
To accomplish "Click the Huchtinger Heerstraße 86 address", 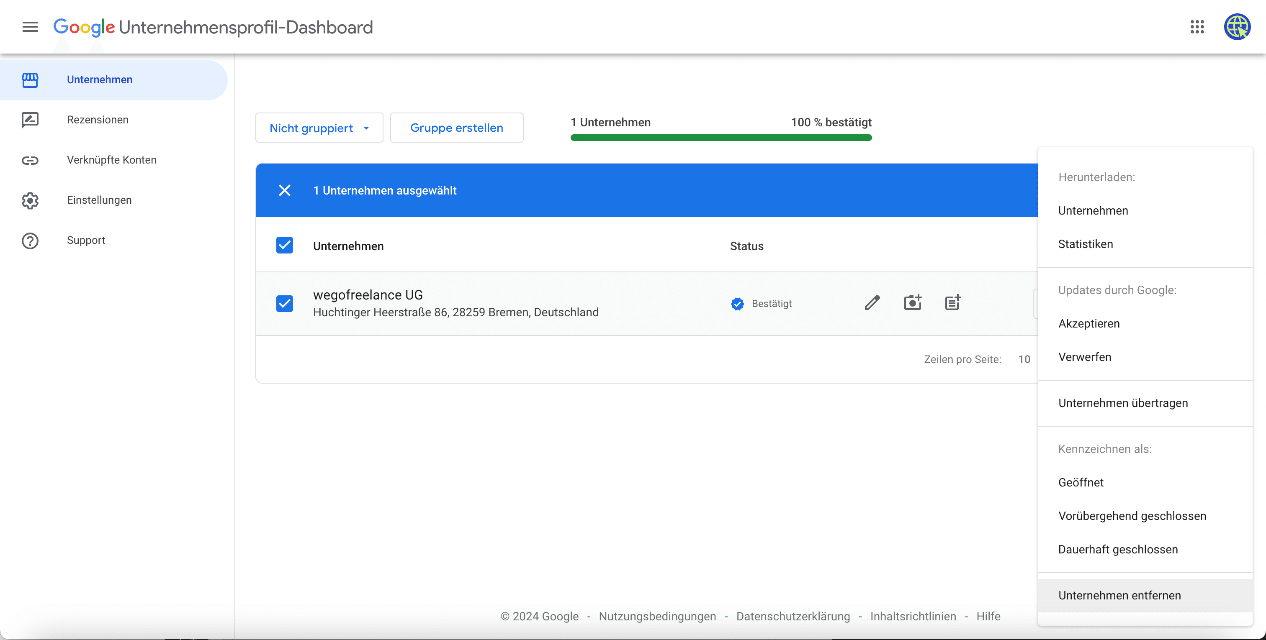I will point(455,312).
